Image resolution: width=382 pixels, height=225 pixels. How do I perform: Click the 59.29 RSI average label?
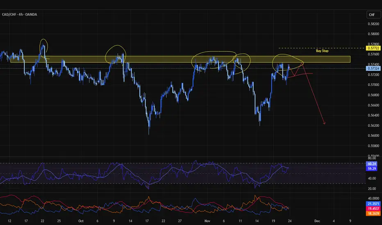coord(372,168)
